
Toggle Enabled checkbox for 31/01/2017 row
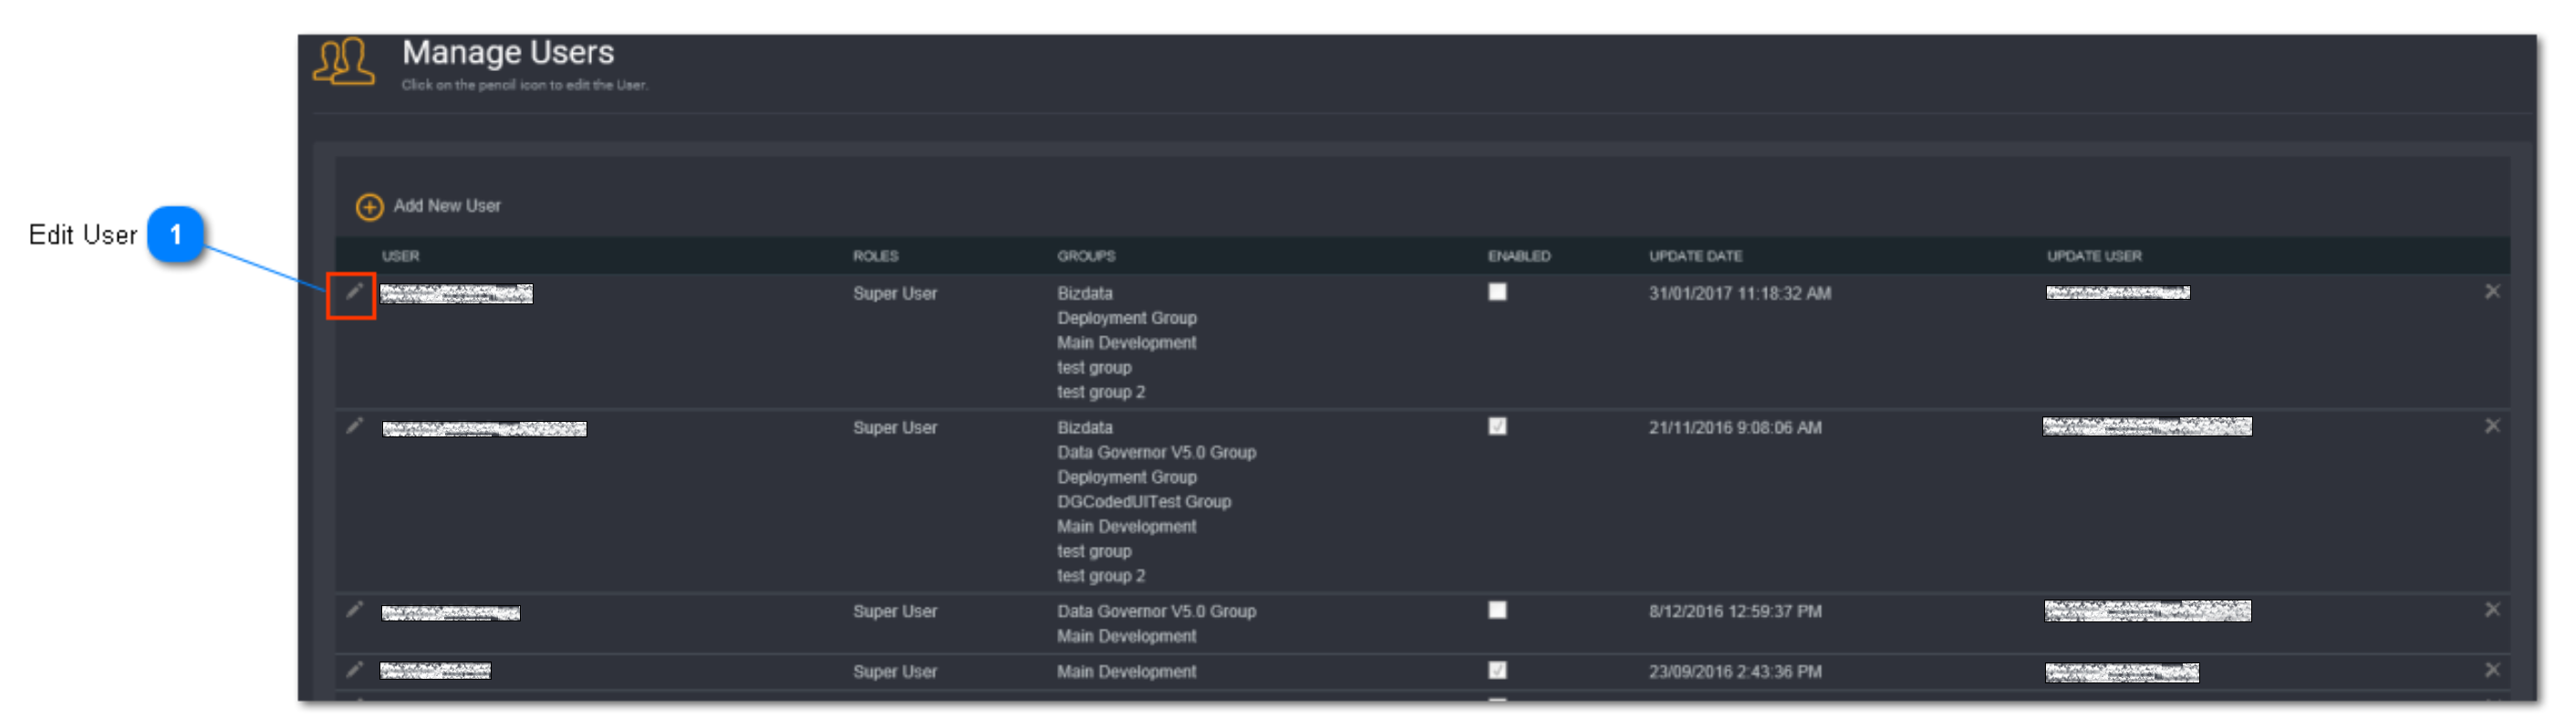click(1497, 292)
